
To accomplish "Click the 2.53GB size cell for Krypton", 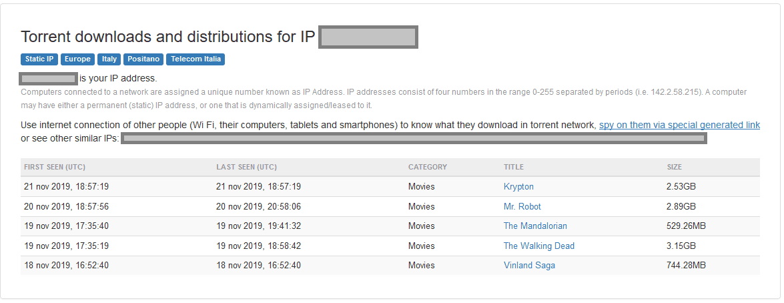I will click(x=681, y=187).
